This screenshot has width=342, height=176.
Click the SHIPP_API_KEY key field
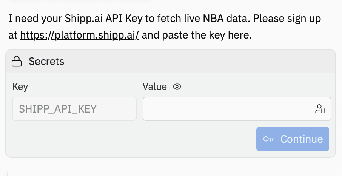point(74,109)
